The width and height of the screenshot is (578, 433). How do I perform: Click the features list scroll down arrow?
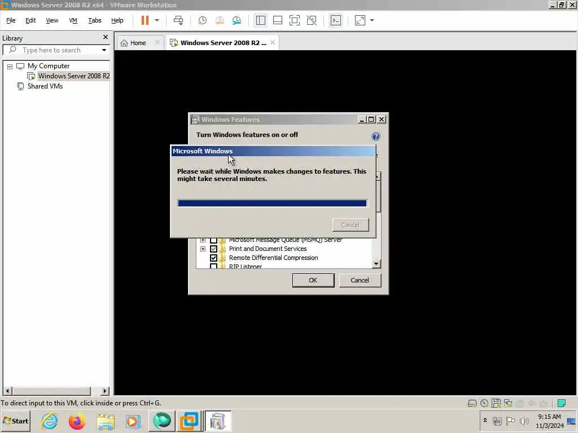376,264
